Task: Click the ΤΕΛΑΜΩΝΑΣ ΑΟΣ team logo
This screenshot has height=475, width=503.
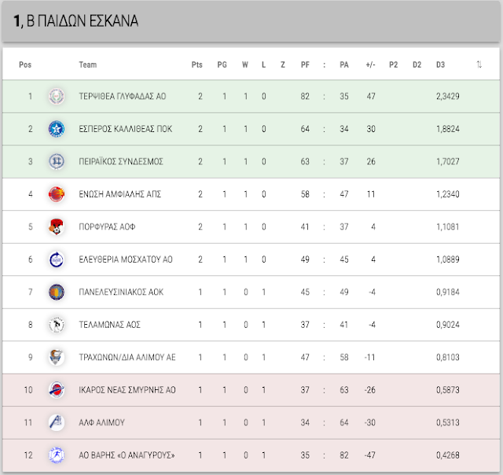Action: point(57,325)
